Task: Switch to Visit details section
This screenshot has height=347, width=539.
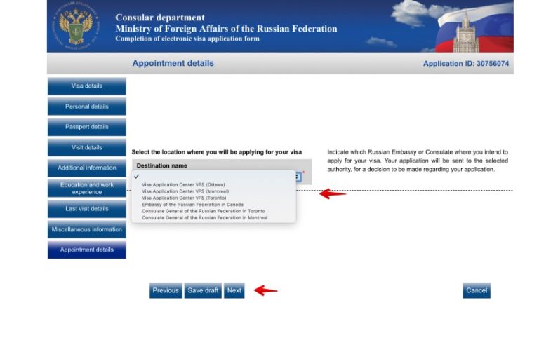Action: (x=86, y=148)
